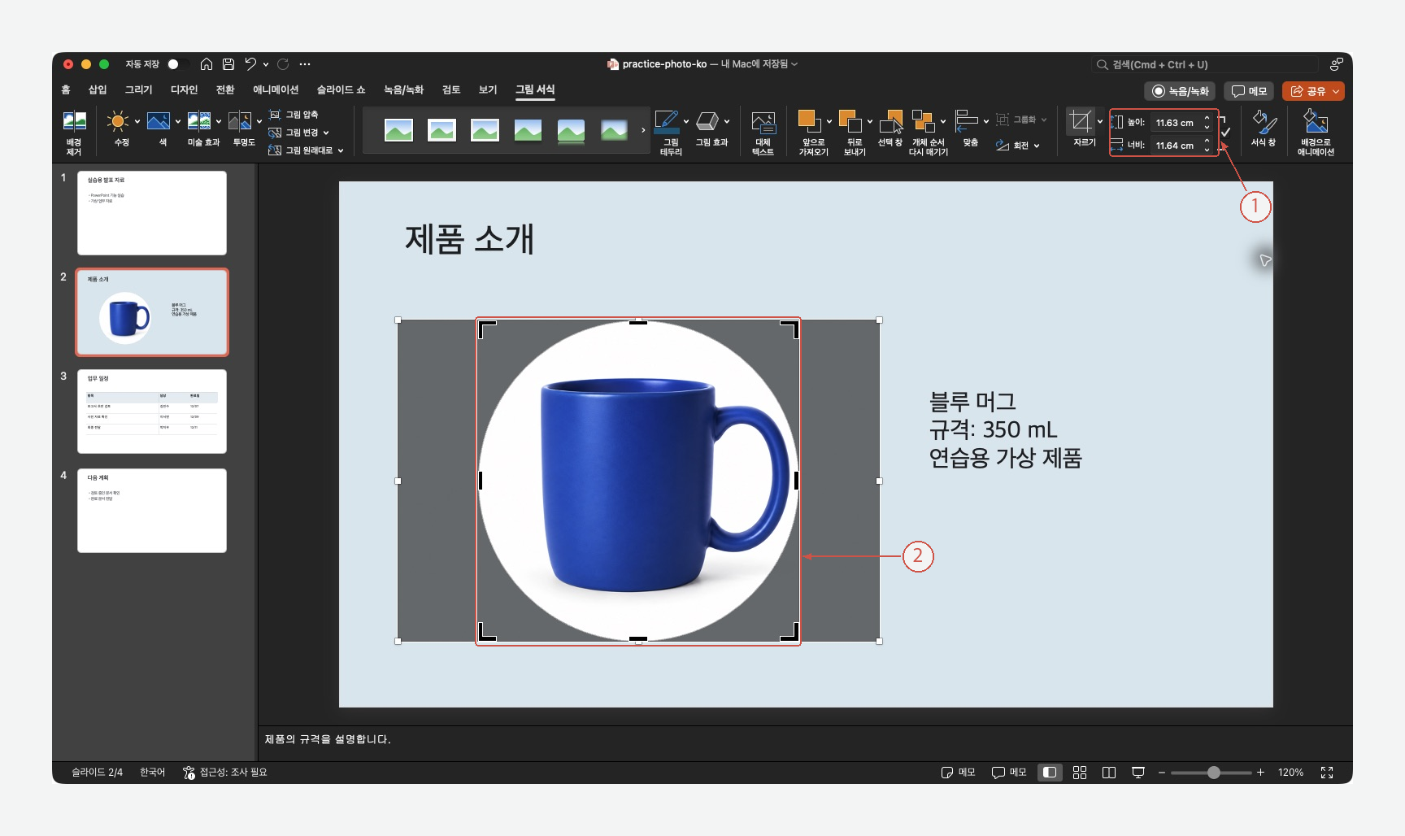Click the 뒤로 보내기 send backward icon

point(850,121)
